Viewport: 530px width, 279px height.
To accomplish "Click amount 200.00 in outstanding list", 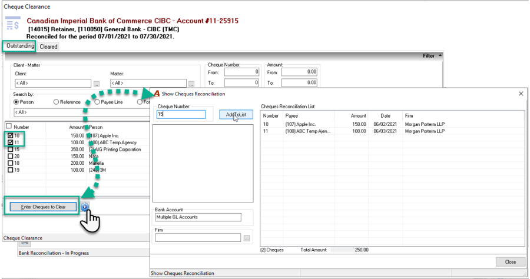I will (x=77, y=163).
